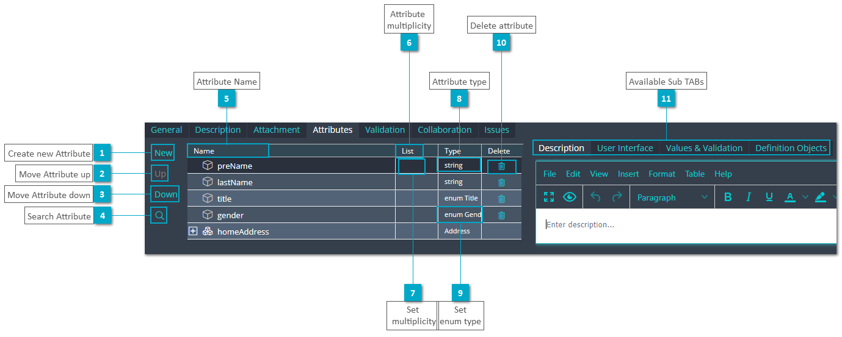Delete the gender attribute via trash icon
The image size is (842, 337).
[x=501, y=215]
